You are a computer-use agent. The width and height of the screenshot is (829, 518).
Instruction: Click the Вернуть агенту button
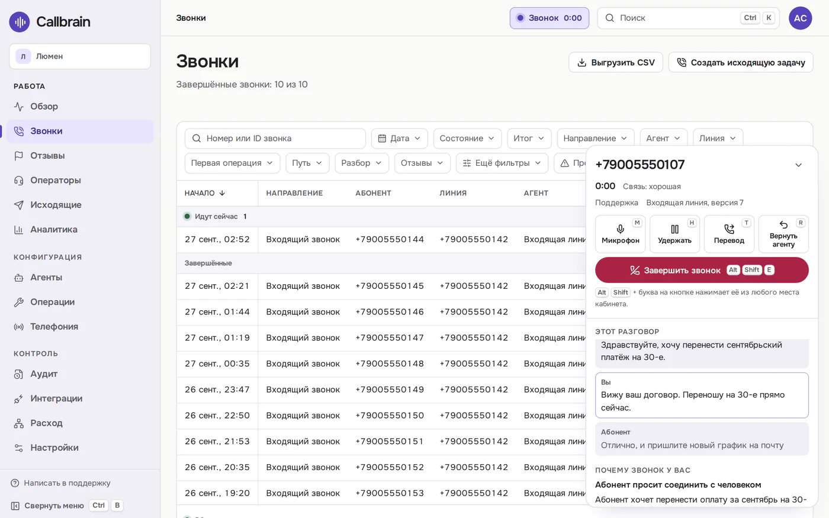pos(783,234)
